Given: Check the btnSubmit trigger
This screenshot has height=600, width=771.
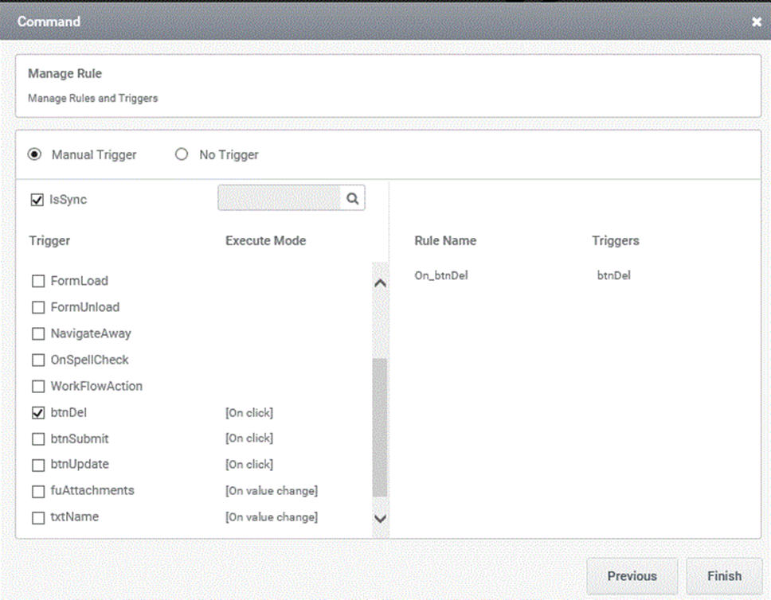Looking at the screenshot, I should click(38, 438).
